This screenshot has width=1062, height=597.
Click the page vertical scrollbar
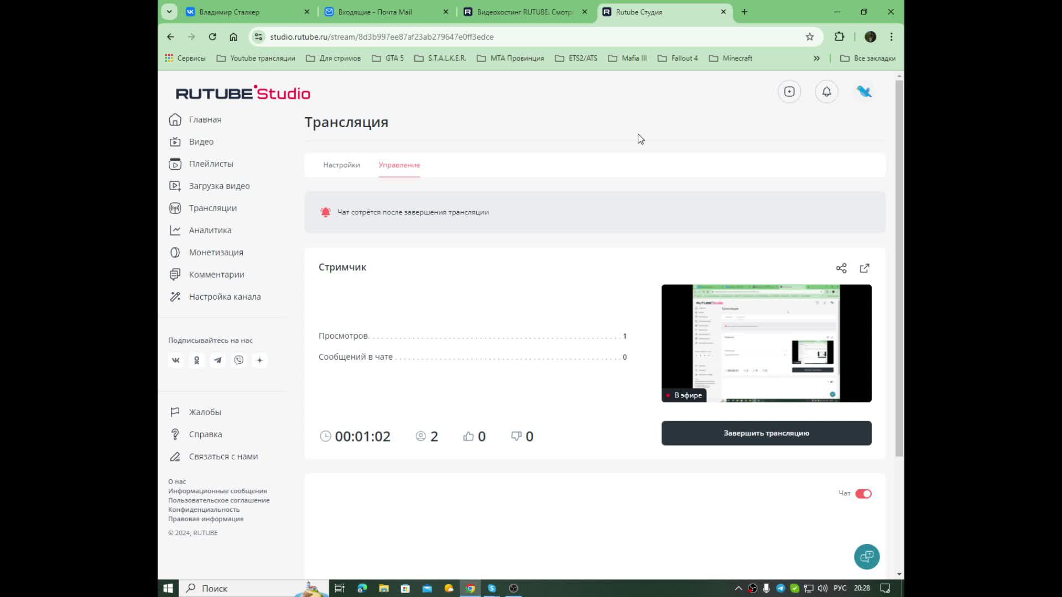(x=899, y=268)
